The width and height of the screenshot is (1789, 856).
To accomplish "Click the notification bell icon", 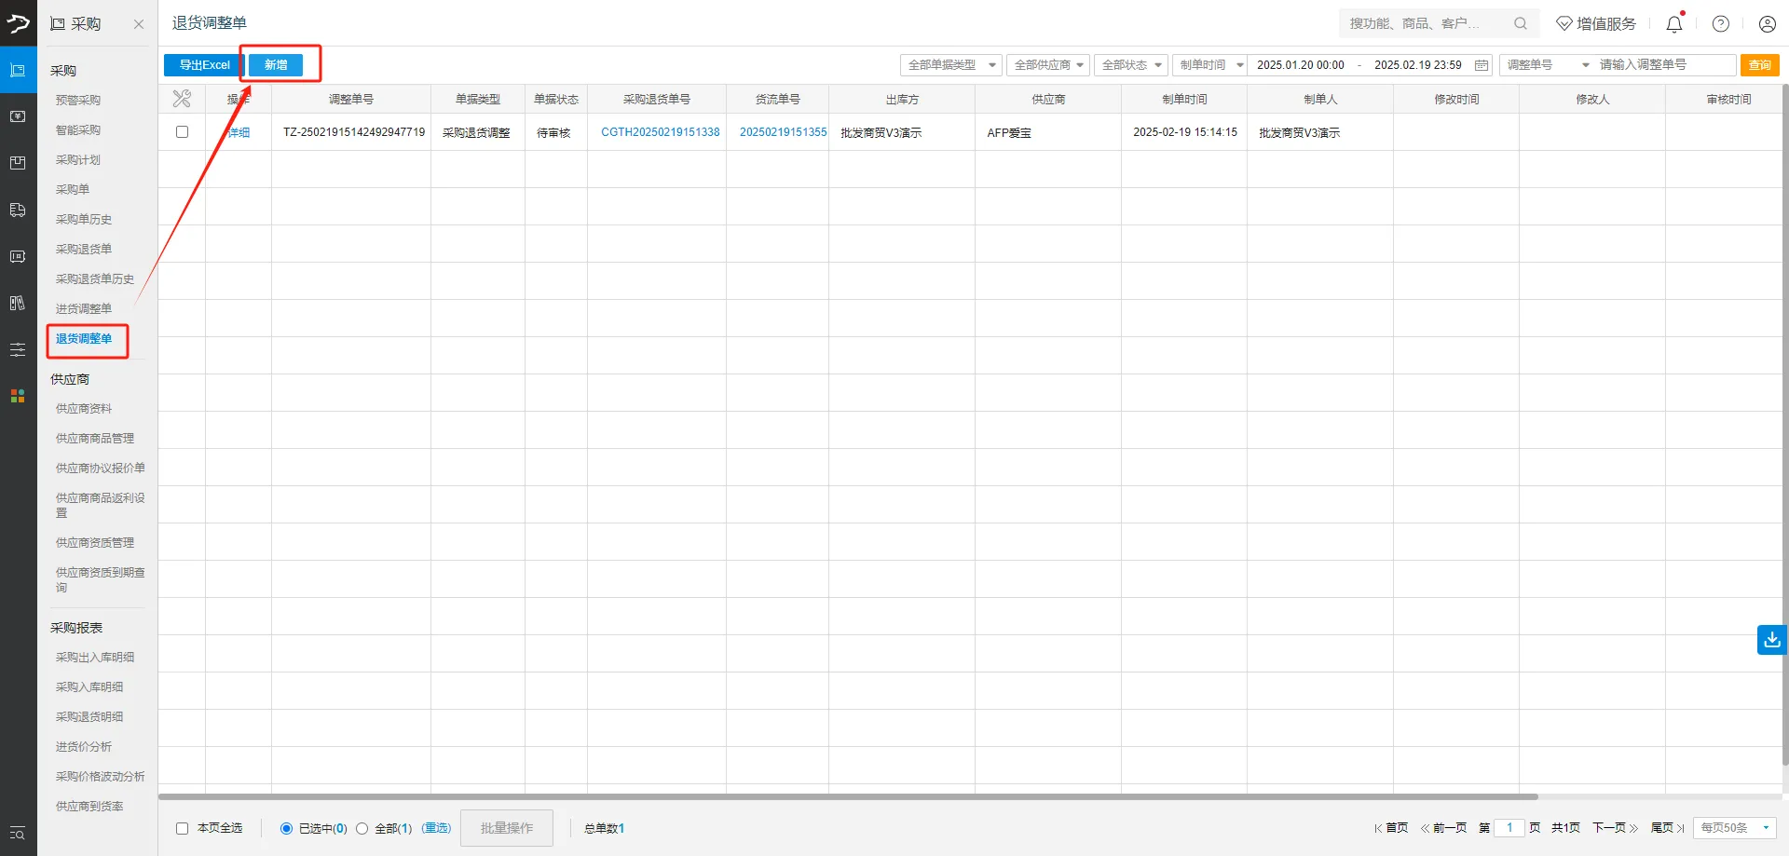I will pos(1673,24).
